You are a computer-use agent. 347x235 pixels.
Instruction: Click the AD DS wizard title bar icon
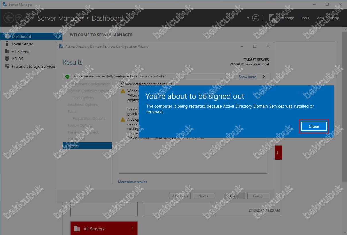pos(61,47)
